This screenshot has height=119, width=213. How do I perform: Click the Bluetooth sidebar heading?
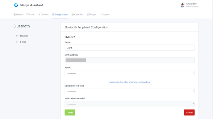click(22, 26)
